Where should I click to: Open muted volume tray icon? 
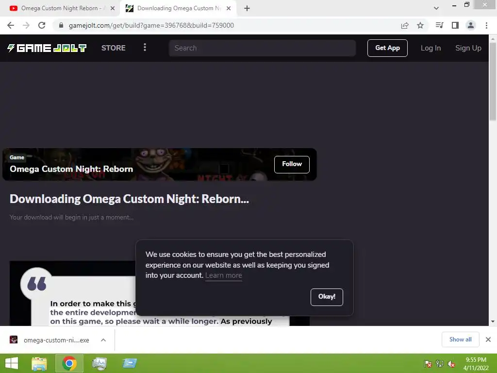click(451, 364)
